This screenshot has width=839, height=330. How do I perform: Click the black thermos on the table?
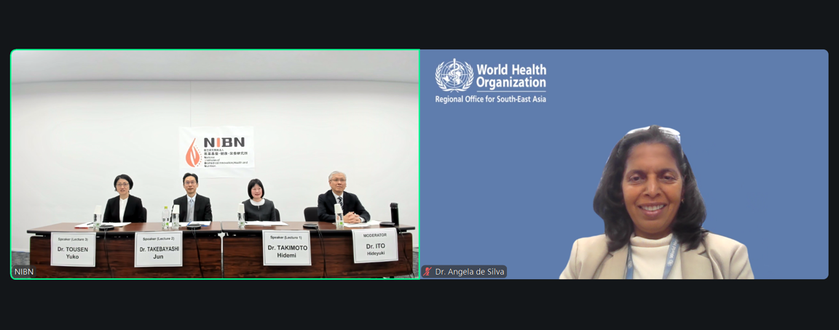pos(394,214)
